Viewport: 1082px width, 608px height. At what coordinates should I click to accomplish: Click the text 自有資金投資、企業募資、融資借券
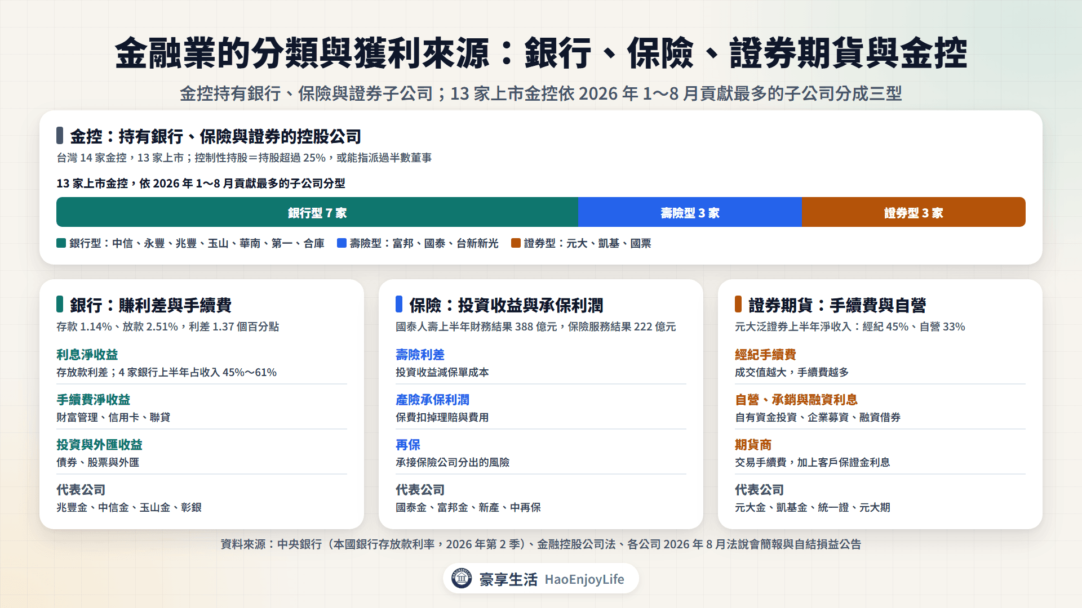pyautogui.click(x=818, y=417)
